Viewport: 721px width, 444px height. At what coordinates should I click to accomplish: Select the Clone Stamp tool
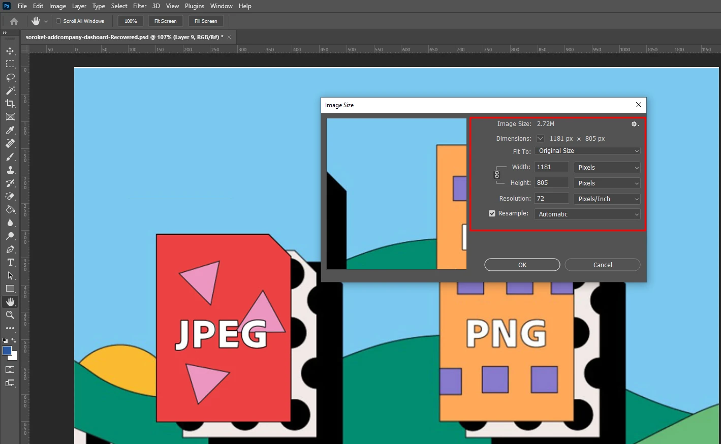click(10, 170)
